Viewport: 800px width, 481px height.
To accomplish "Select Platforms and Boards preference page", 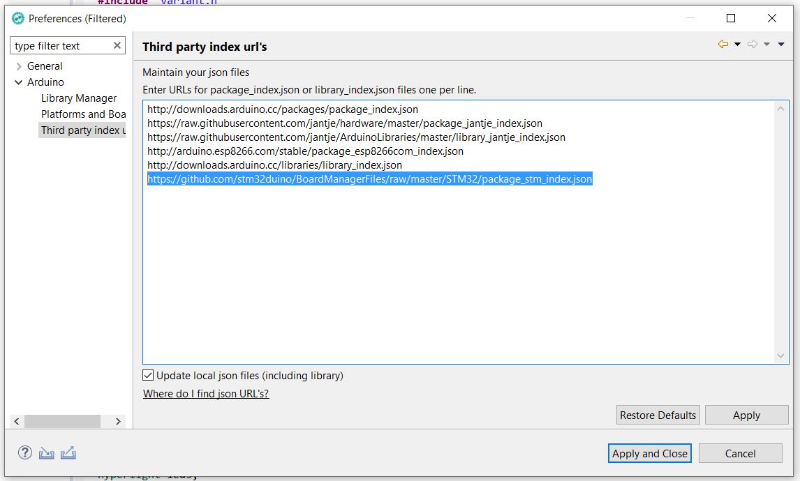I will coord(83,114).
